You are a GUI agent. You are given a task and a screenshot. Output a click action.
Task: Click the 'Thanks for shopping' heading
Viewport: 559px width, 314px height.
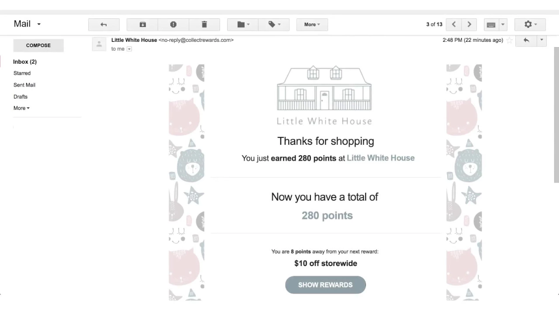[326, 141]
